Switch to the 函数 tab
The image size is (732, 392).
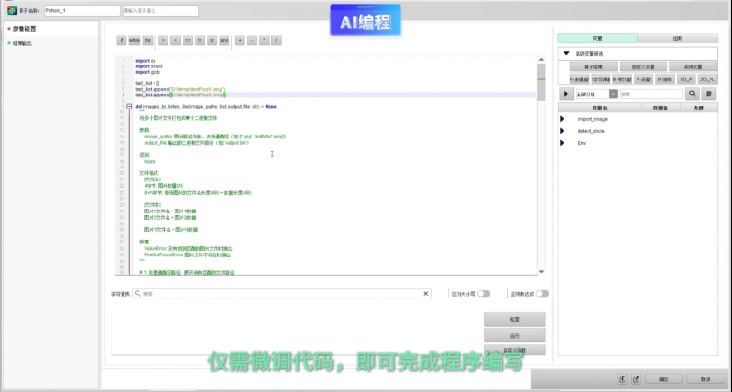click(x=678, y=38)
